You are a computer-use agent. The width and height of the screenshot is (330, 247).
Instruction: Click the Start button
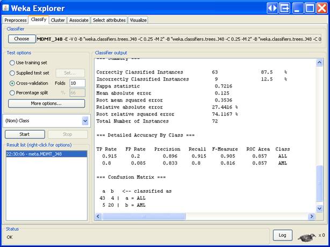tap(25, 134)
